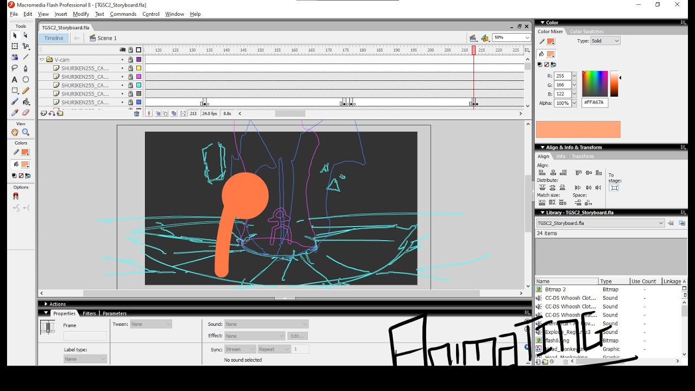Click the Edit Symbols icon
The image size is (695, 391).
pyautogui.click(x=485, y=38)
